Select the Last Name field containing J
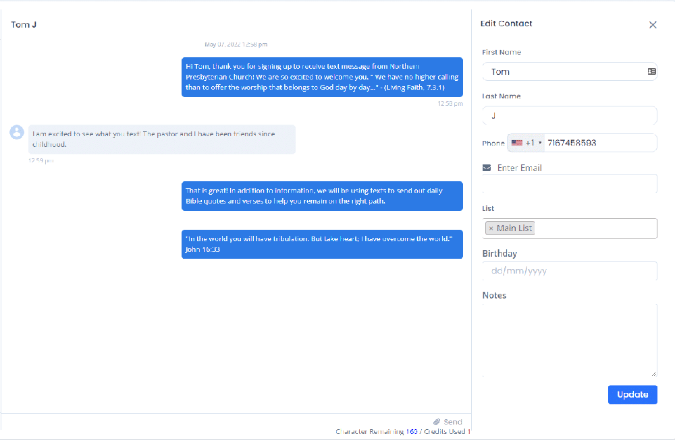Screen dimensions: 675x440 pyautogui.click(x=569, y=116)
